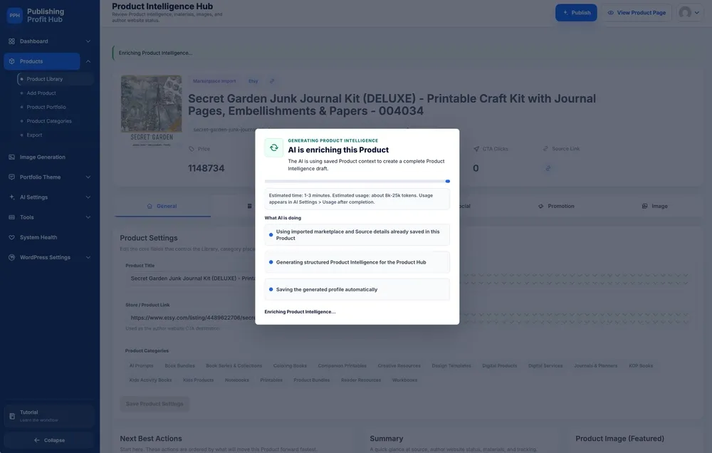Screen dimensions: 712x453
Task: Click the Etsy source tag
Action: pos(253,81)
